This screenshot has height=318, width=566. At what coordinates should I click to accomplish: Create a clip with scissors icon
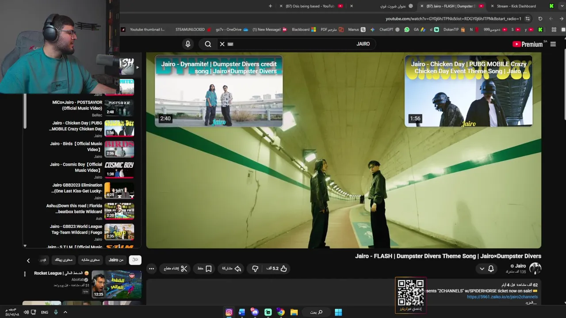click(176, 268)
